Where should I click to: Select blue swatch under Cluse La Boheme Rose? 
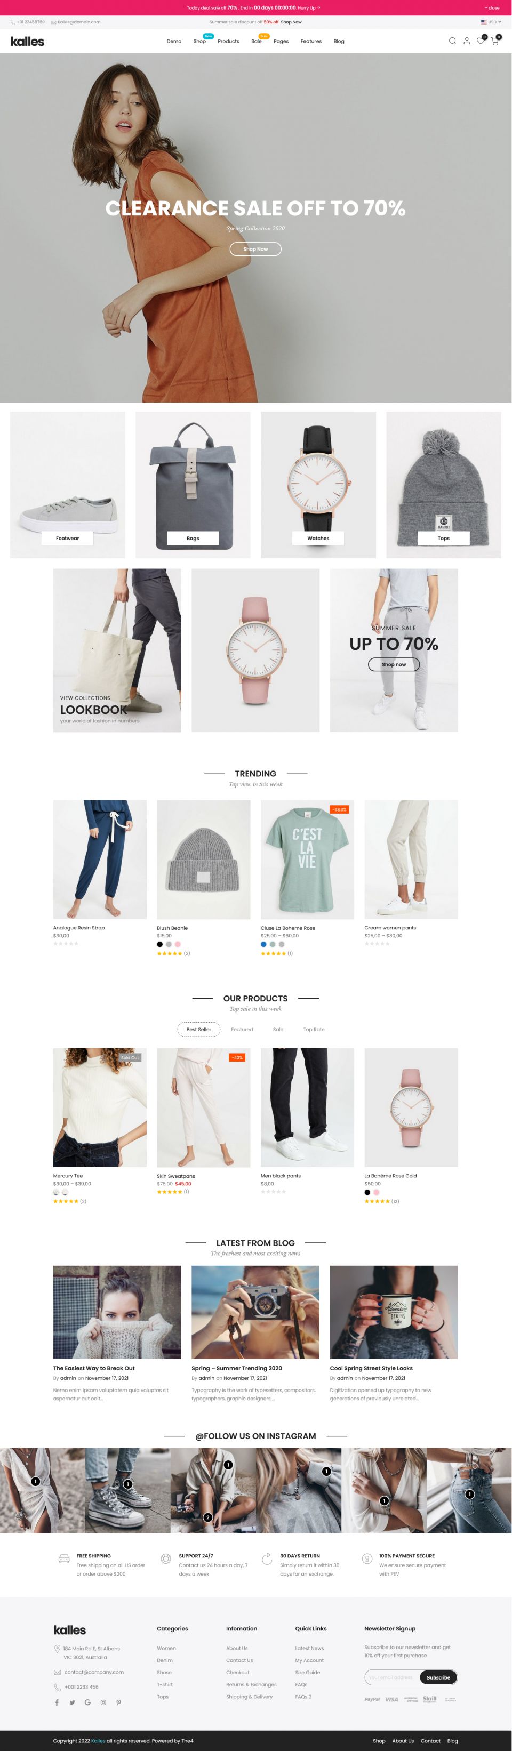(264, 944)
